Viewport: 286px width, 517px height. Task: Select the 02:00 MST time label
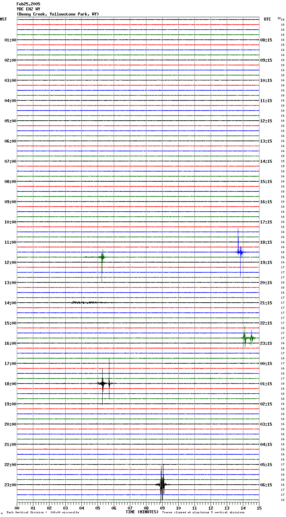point(10,60)
